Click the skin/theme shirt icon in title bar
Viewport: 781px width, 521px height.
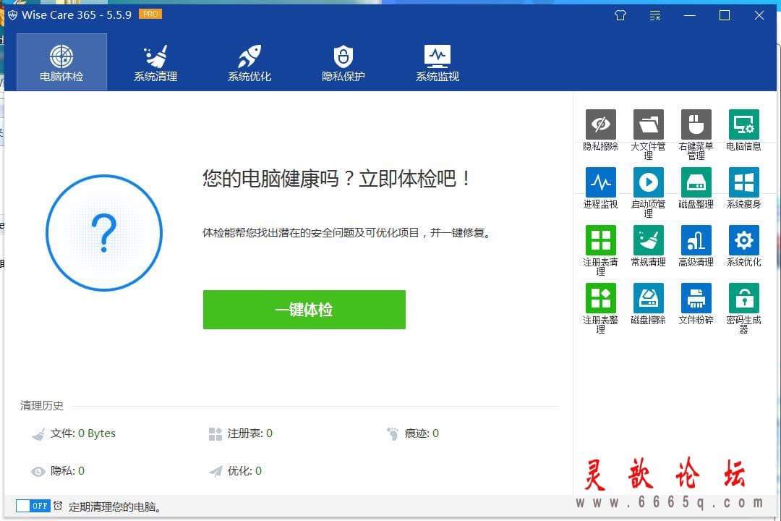620,15
